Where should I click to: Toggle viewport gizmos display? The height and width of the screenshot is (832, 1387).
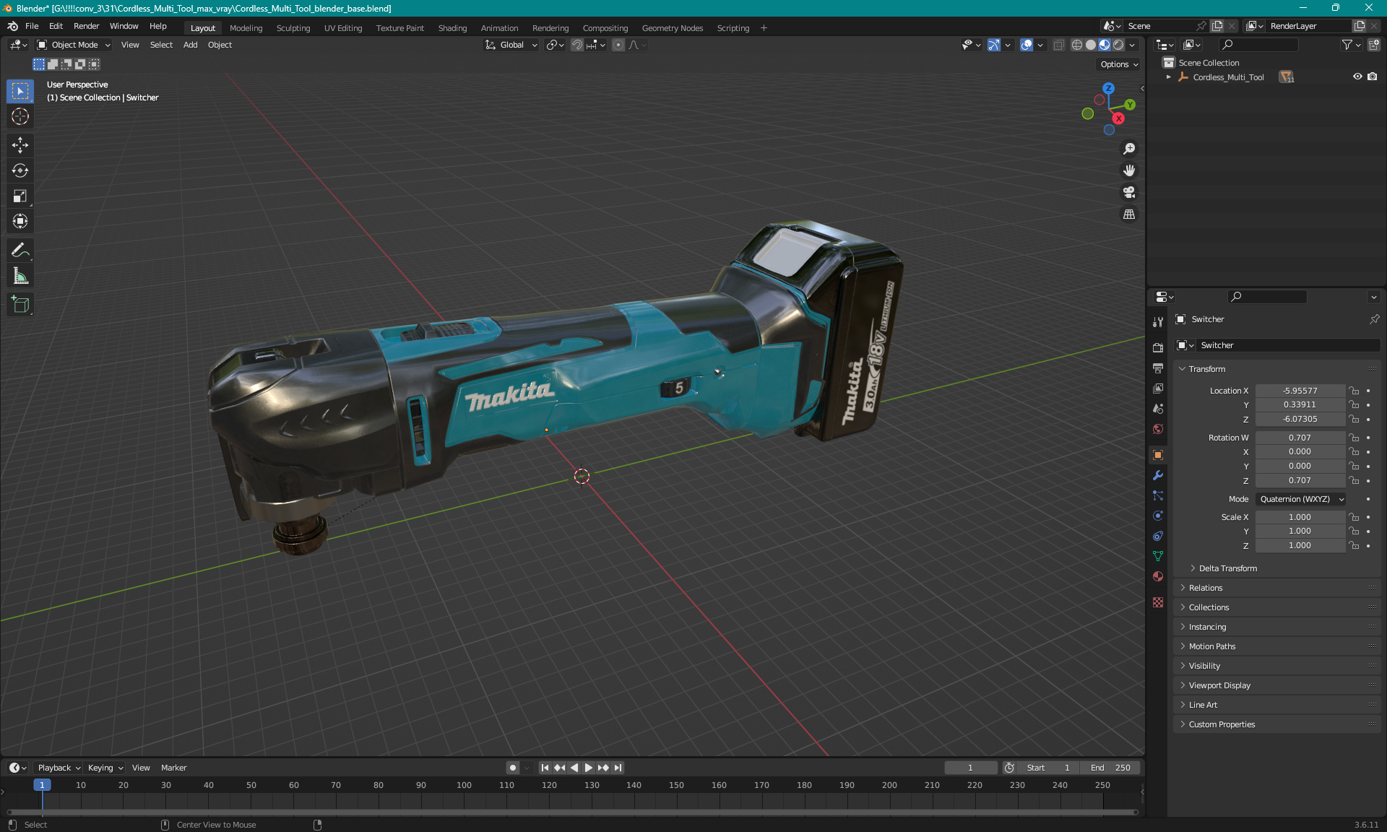[x=994, y=45]
